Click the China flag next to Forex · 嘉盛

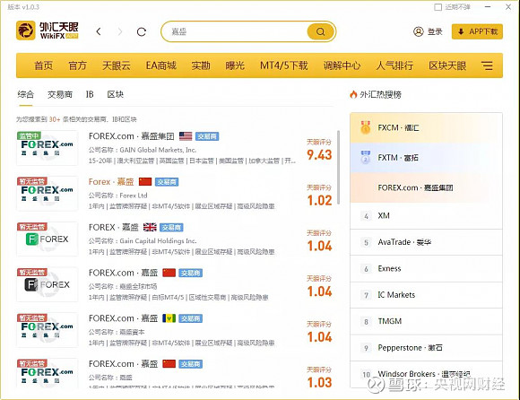point(145,182)
